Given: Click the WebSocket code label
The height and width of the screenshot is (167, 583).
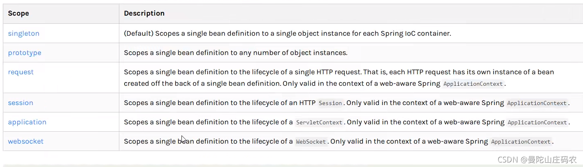Looking at the screenshot, I should coord(311,142).
